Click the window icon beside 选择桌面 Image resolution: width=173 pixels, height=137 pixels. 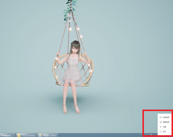pos(160,117)
